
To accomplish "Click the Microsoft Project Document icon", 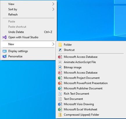I will (x=60, y=78).
